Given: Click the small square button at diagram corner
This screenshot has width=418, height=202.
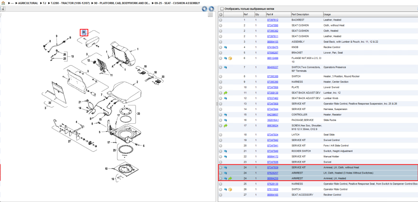Looking at the screenshot, I should click(210, 15).
